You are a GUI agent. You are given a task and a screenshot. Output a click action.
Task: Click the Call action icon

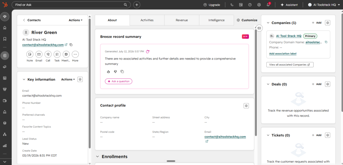[48, 54]
